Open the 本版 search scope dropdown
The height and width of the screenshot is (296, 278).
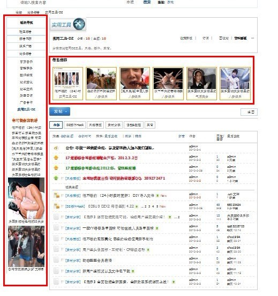click(130, 2)
